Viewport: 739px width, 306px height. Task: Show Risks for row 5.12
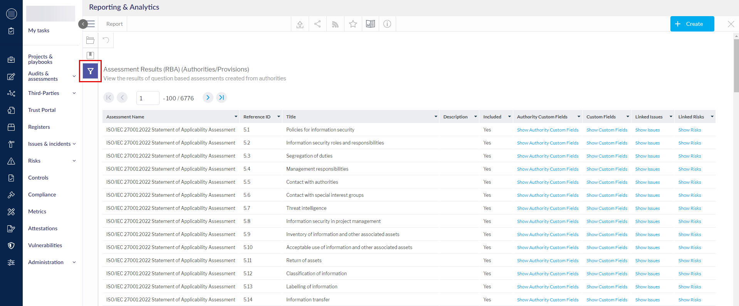click(x=690, y=274)
